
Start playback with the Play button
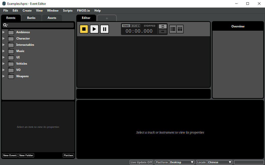click(x=94, y=29)
